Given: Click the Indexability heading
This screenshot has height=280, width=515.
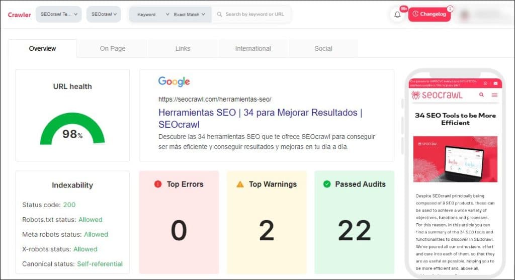Looking at the screenshot, I should (72, 185).
